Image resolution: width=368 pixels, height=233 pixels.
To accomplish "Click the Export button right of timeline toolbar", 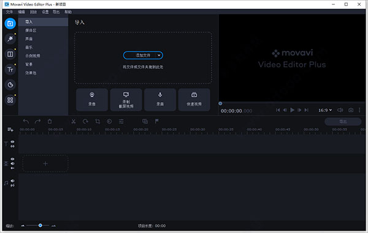I will (x=343, y=122).
